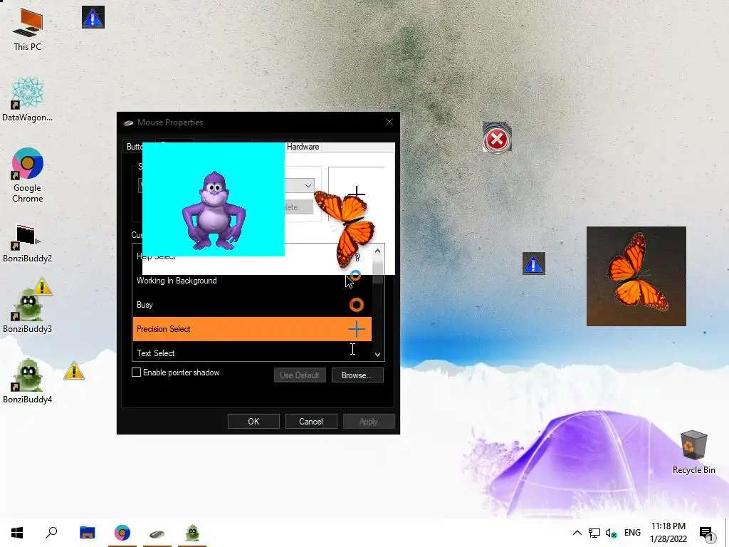Viewport: 729px width, 547px height.
Task: Open network status tray icon
Action: tap(594, 533)
